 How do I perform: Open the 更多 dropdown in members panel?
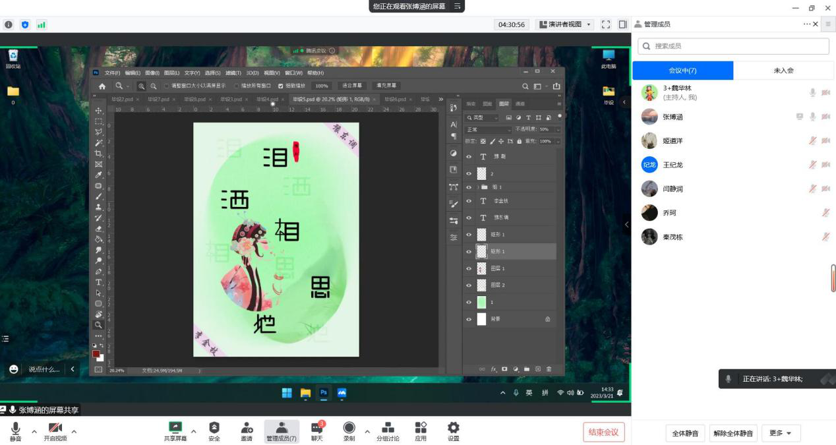(781, 433)
